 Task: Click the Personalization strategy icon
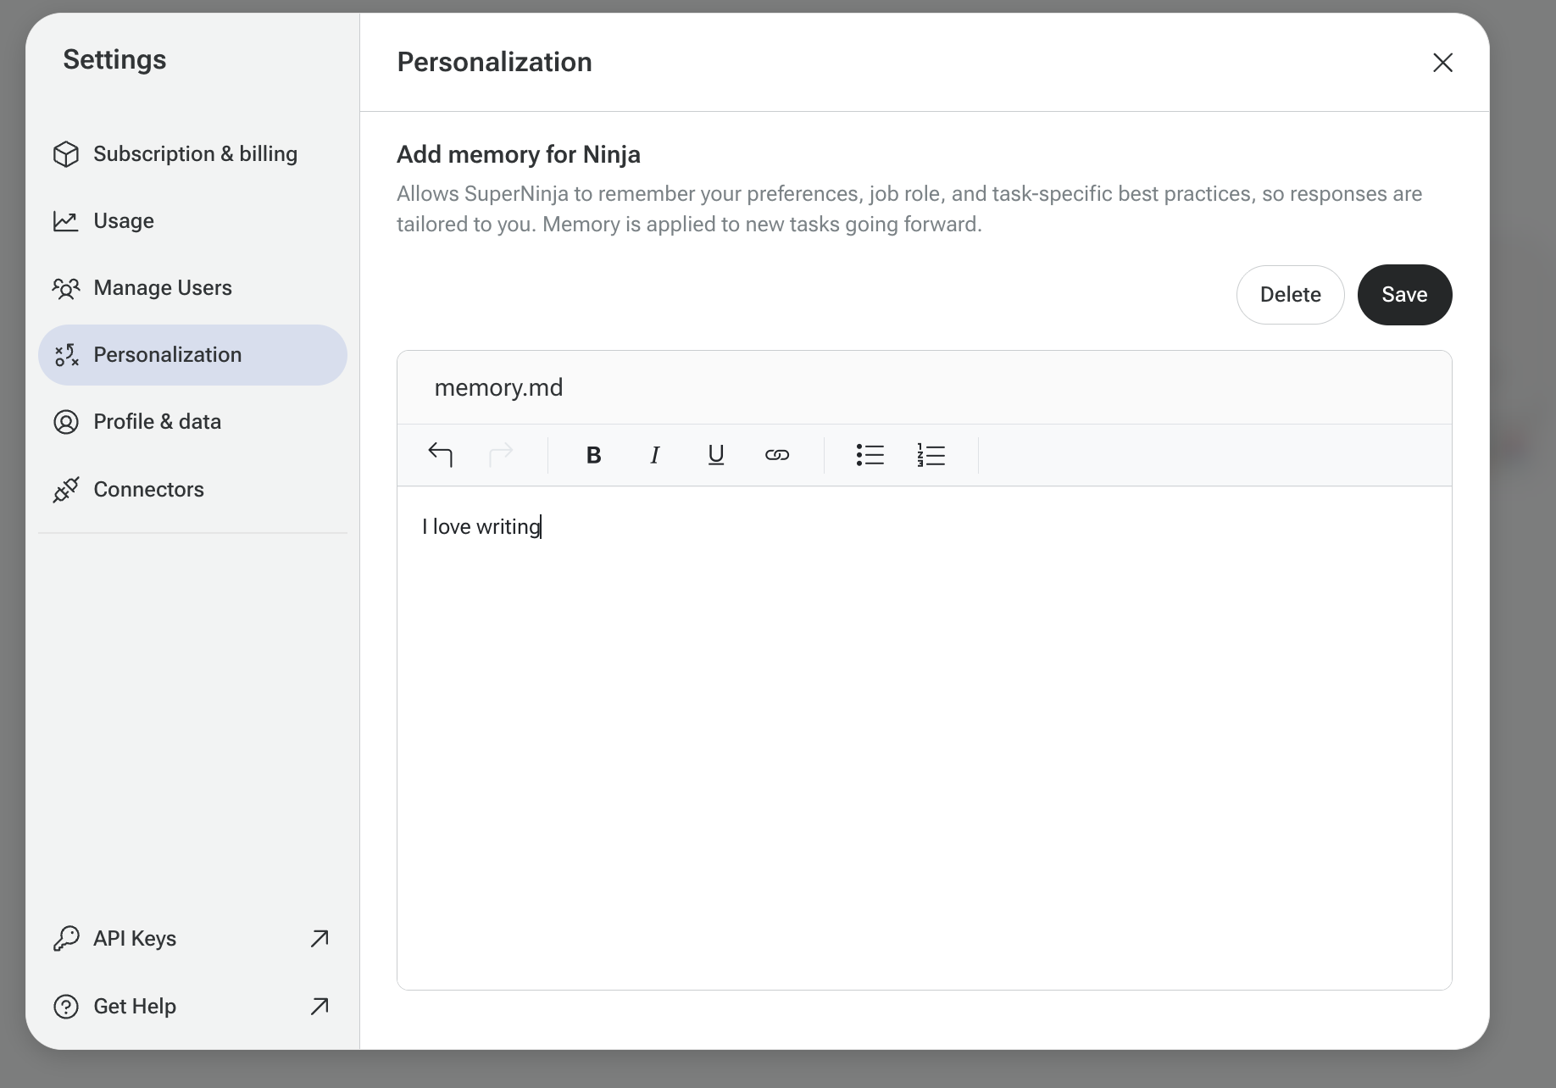point(66,355)
